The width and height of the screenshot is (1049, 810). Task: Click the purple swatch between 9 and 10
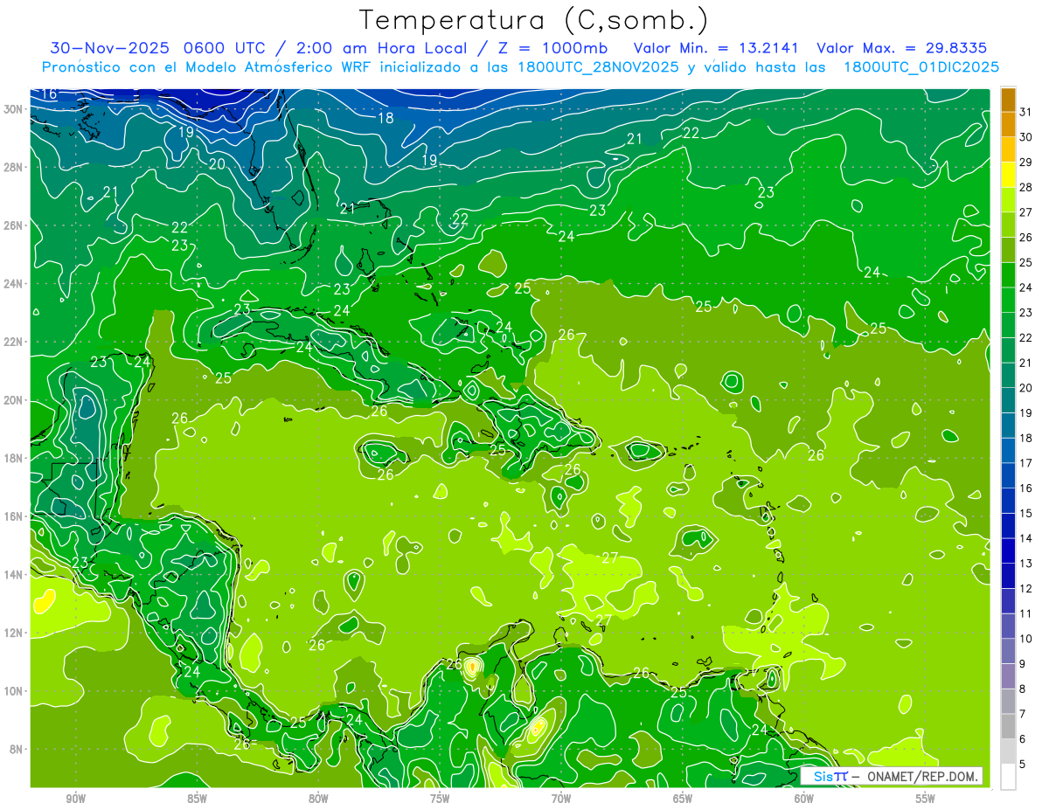(x=1008, y=652)
